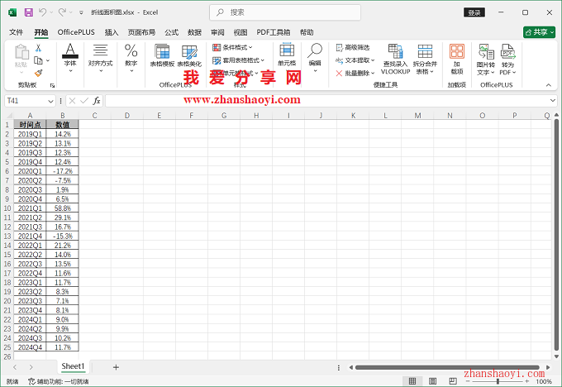Click the Undo arrow icon
The width and height of the screenshot is (562, 387).
click(42, 12)
